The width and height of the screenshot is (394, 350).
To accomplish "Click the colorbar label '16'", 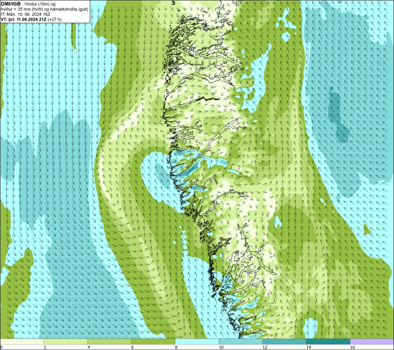I will [352, 348].
